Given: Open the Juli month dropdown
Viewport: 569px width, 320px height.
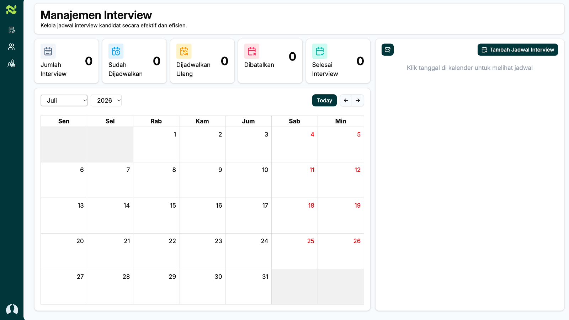Looking at the screenshot, I should tap(64, 101).
